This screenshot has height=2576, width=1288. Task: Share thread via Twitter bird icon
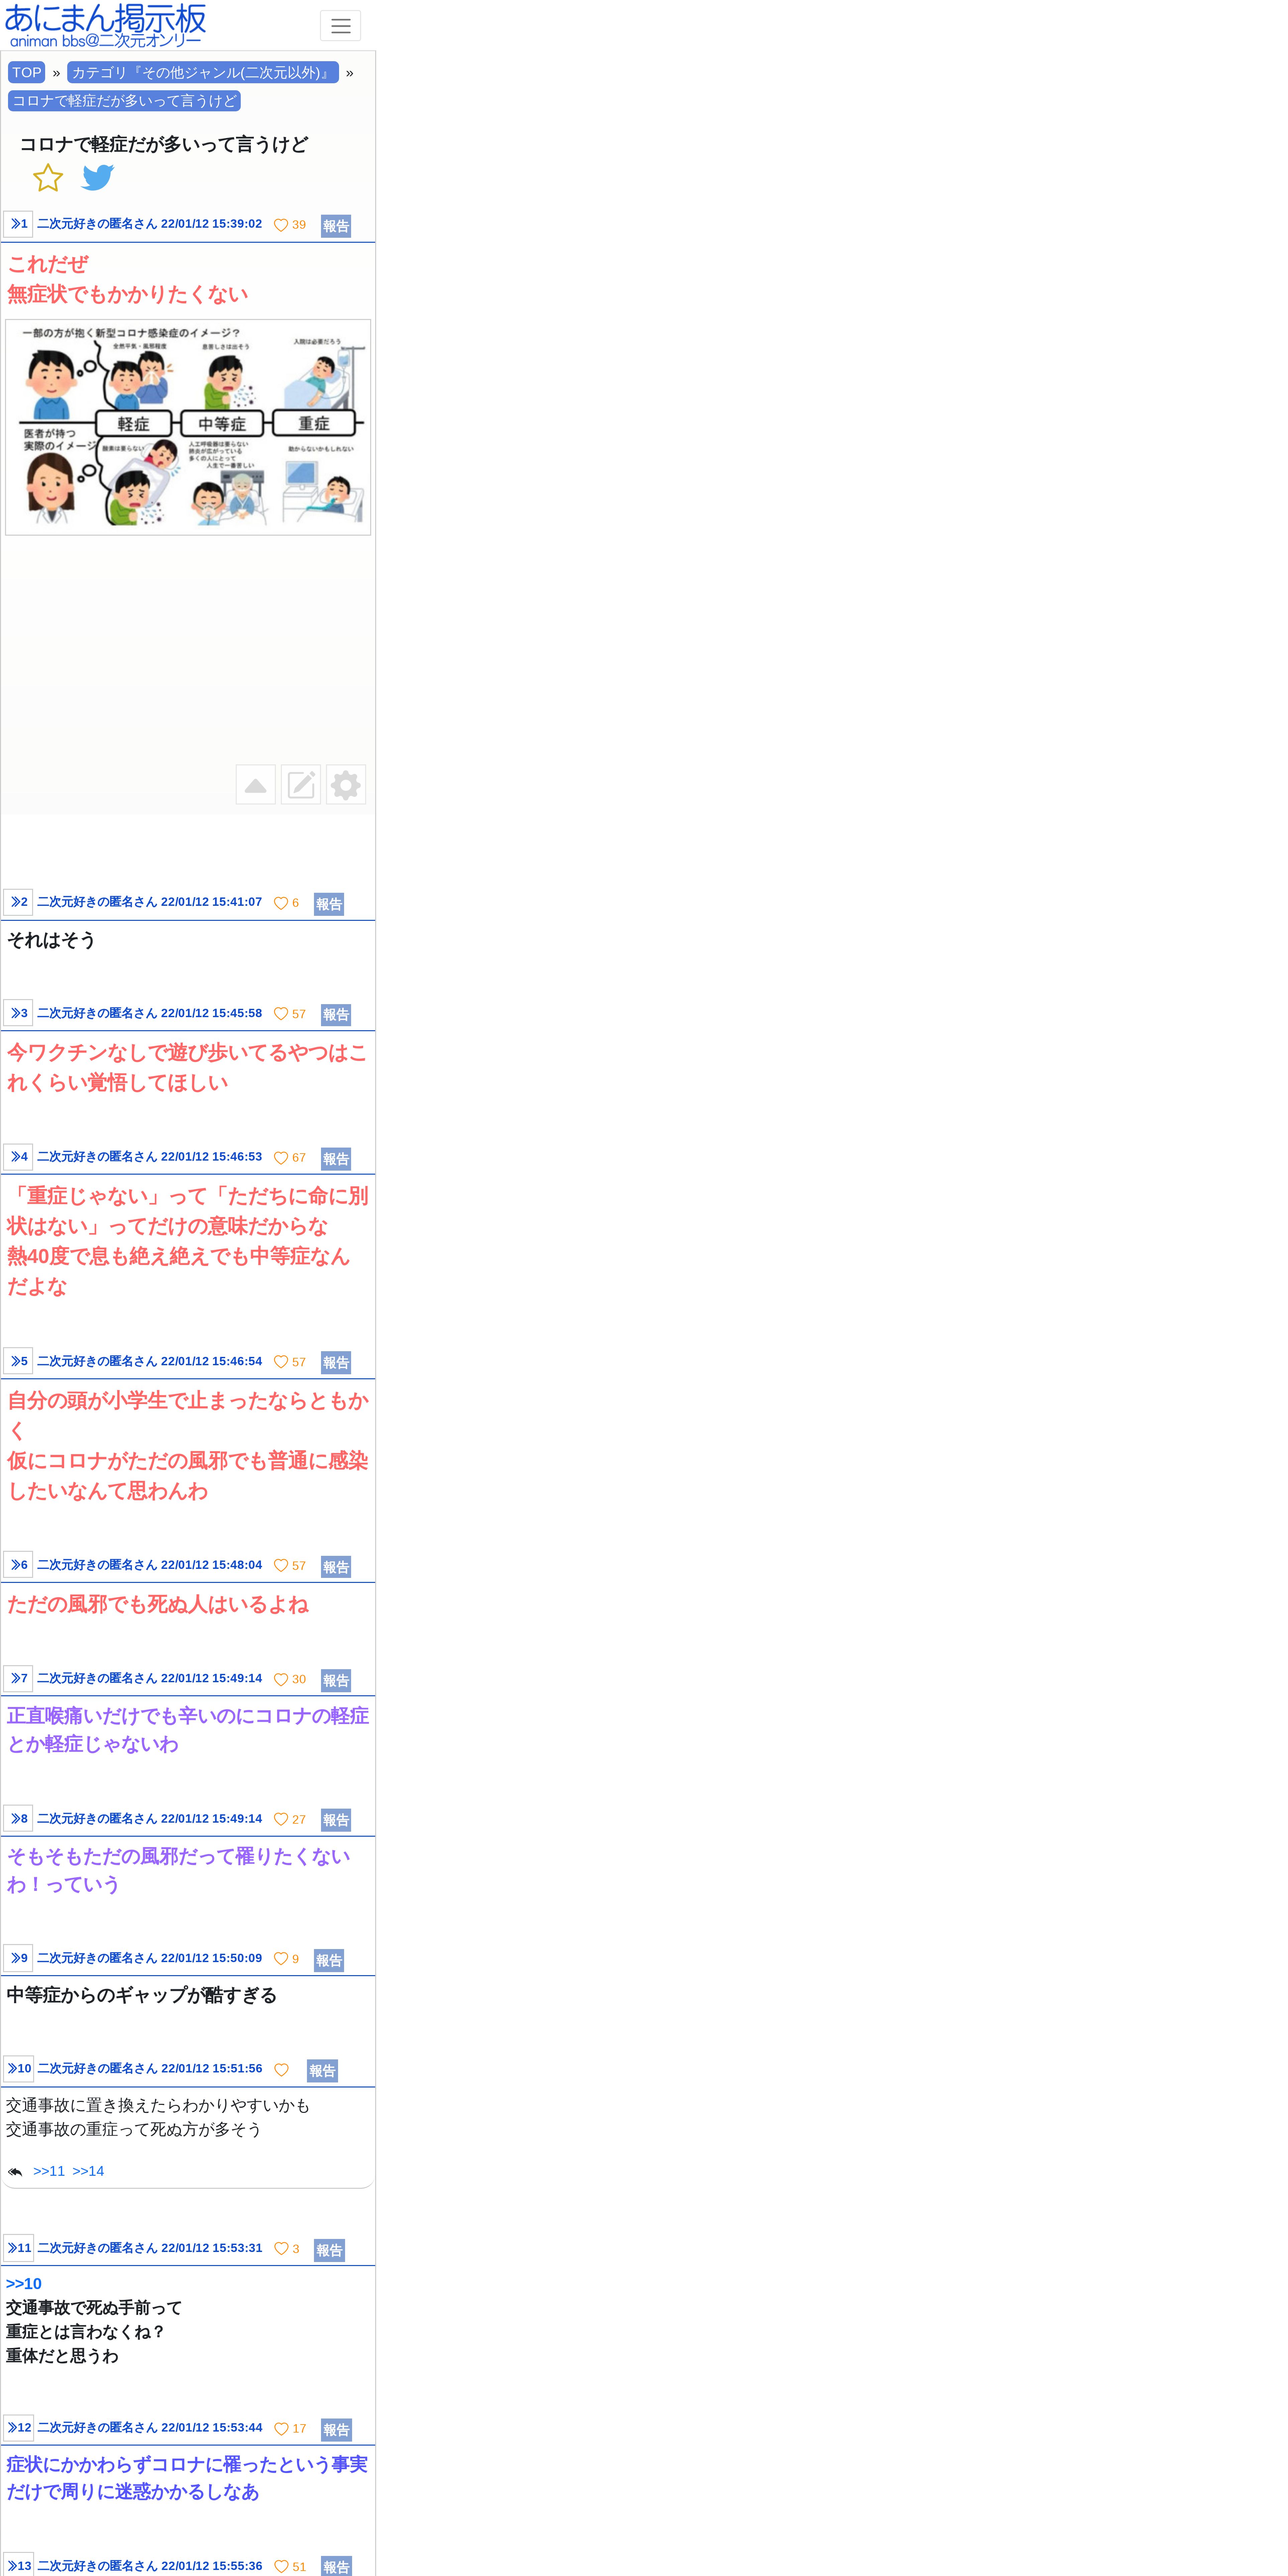(98, 178)
